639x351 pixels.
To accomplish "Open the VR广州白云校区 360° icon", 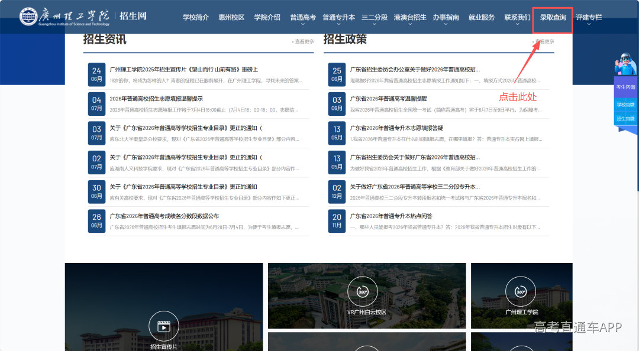I will click(362, 291).
